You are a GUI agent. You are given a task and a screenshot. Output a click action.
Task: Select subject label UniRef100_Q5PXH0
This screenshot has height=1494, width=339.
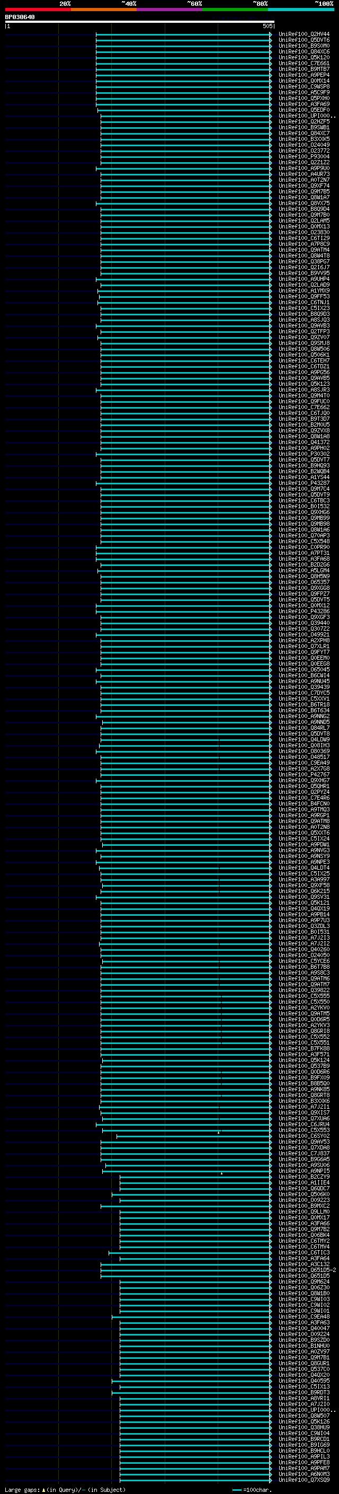(x=304, y=99)
